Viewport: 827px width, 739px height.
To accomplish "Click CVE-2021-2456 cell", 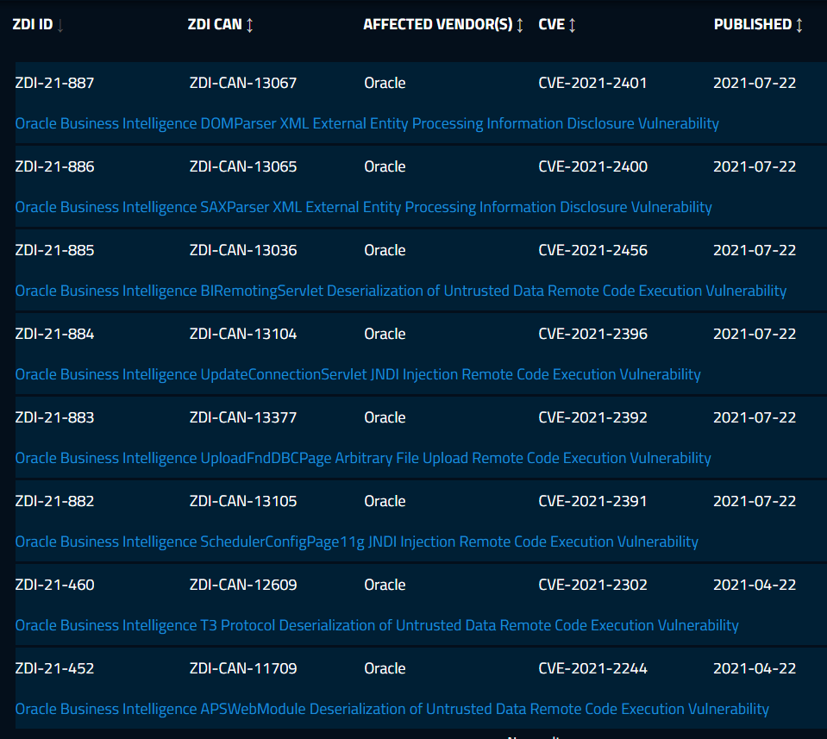I will pyautogui.click(x=592, y=250).
